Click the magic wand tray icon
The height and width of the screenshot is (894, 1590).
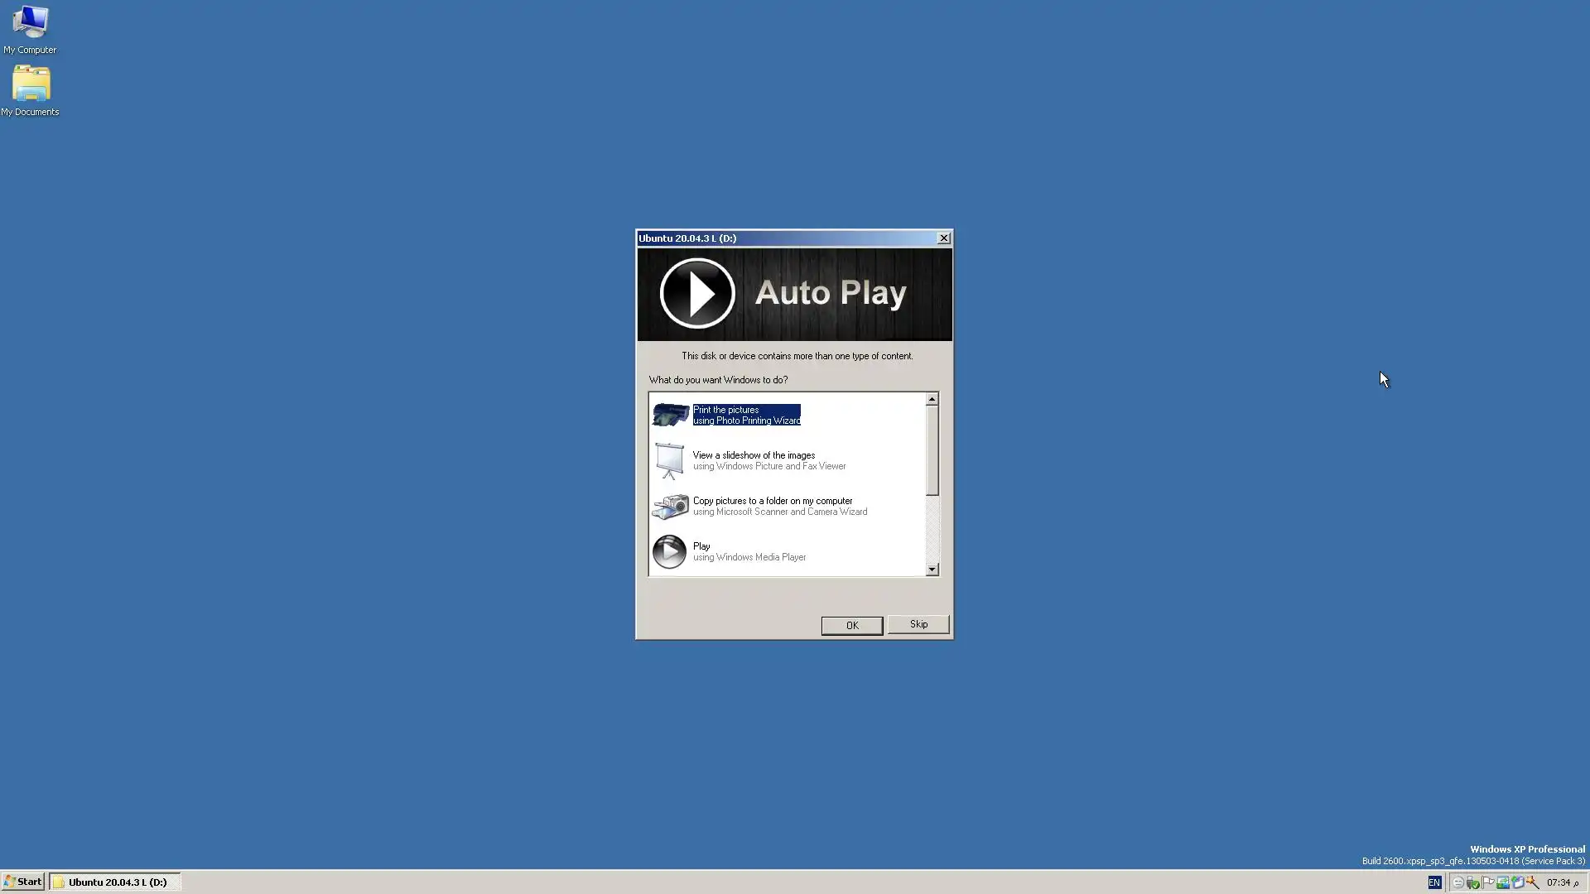(1532, 882)
